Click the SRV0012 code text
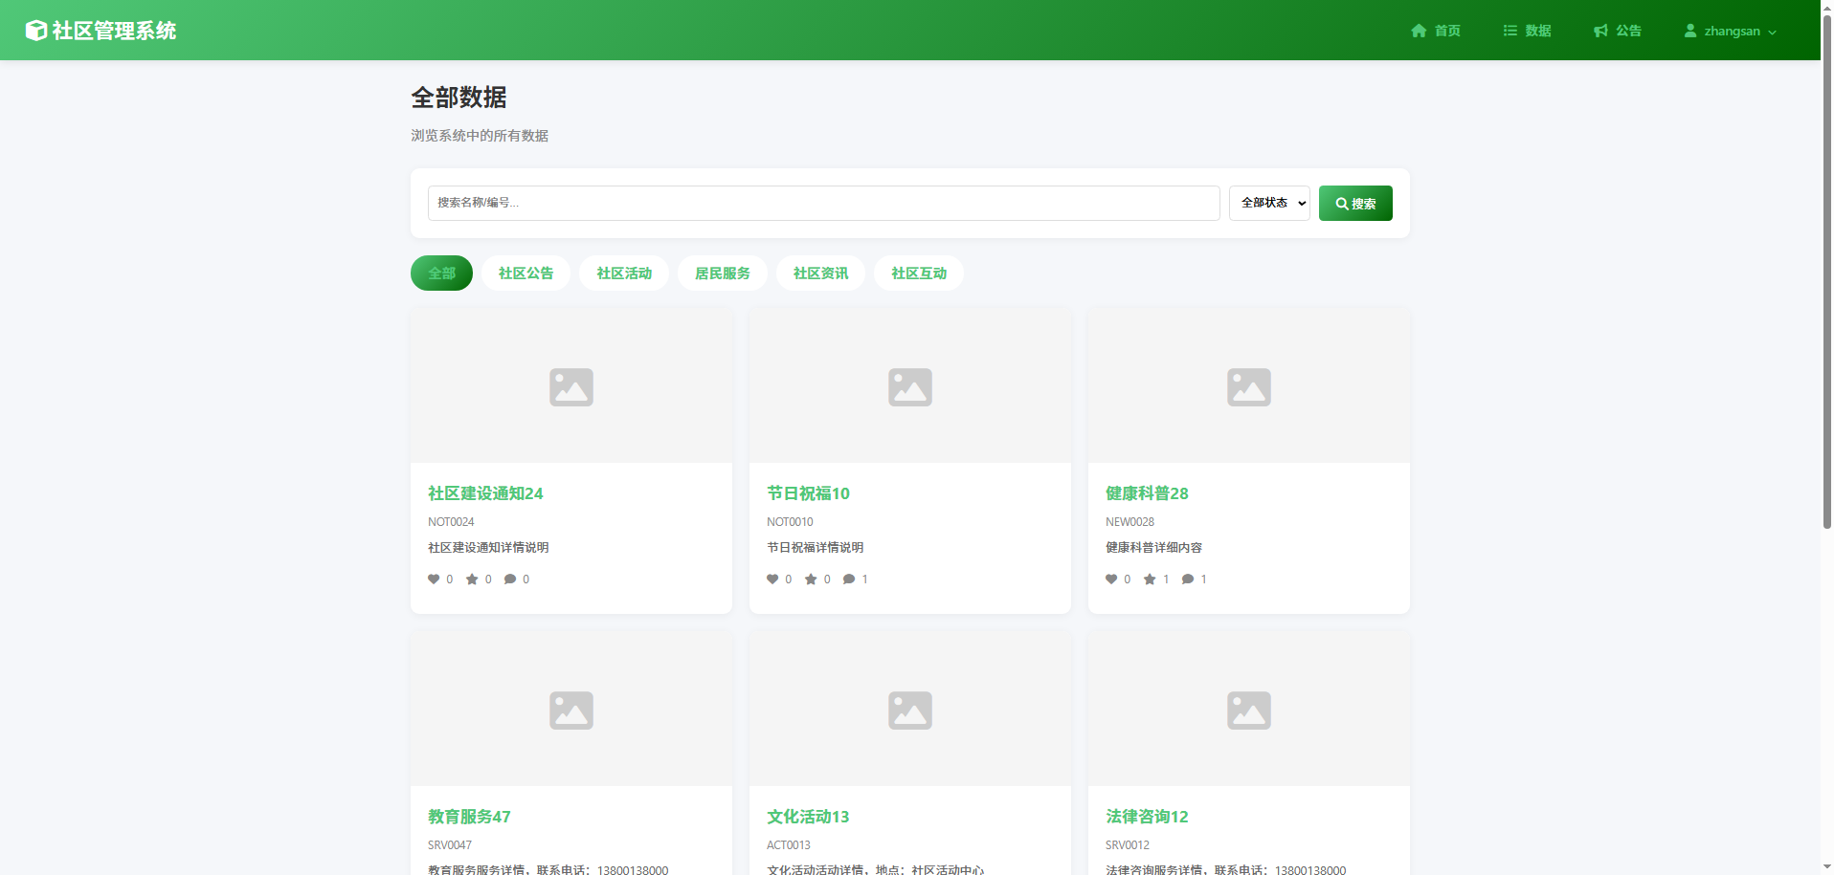 1128,845
